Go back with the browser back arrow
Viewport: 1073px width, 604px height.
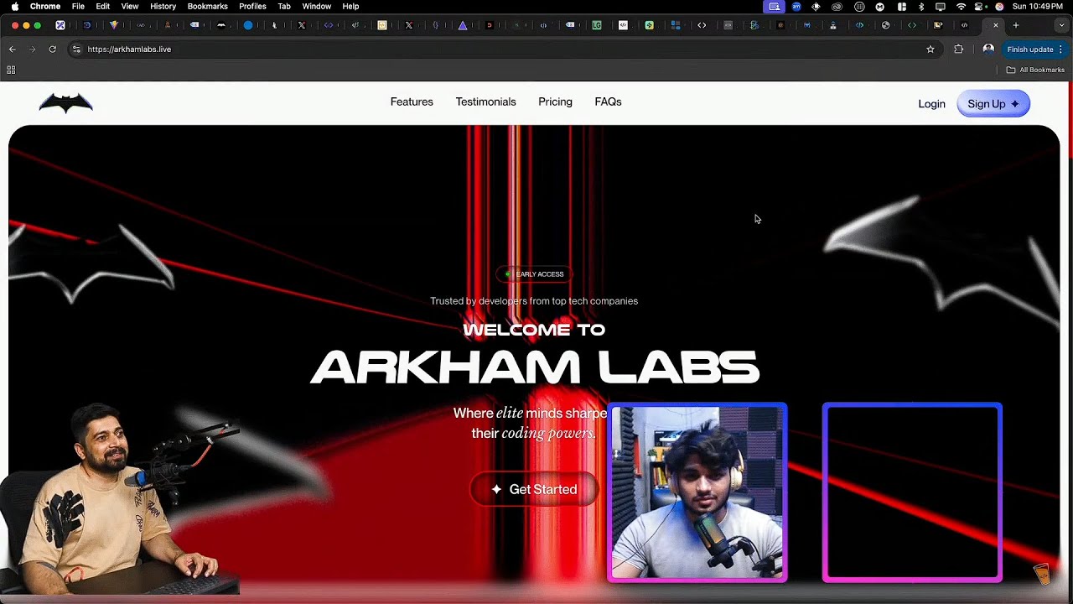click(x=12, y=49)
